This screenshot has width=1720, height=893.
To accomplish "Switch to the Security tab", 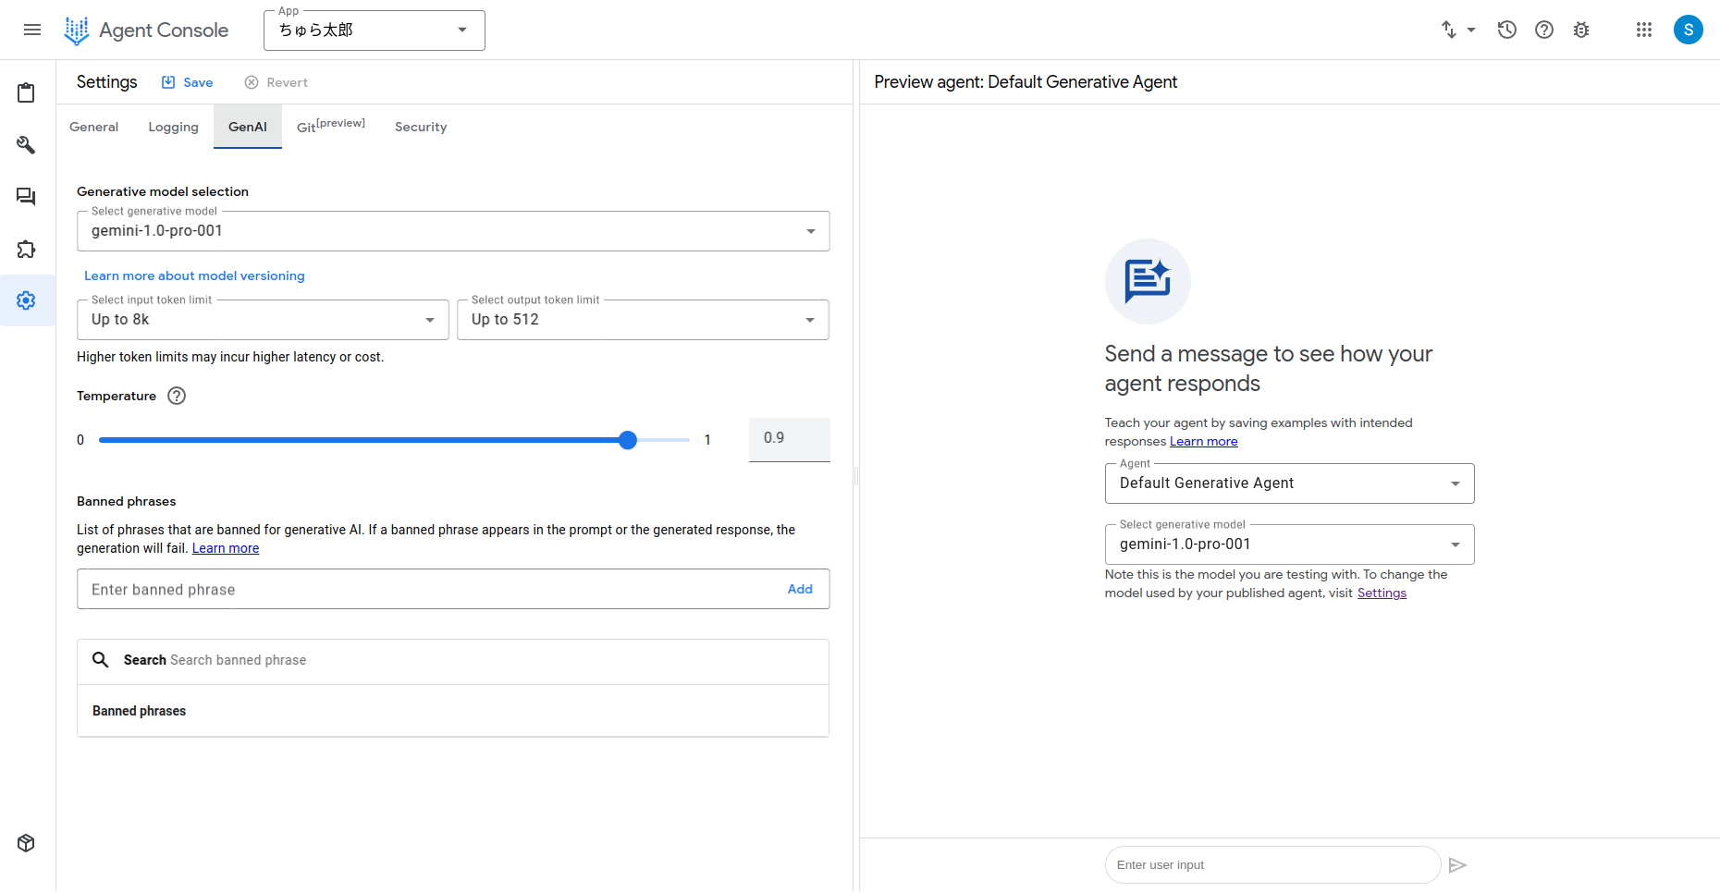I will (421, 127).
